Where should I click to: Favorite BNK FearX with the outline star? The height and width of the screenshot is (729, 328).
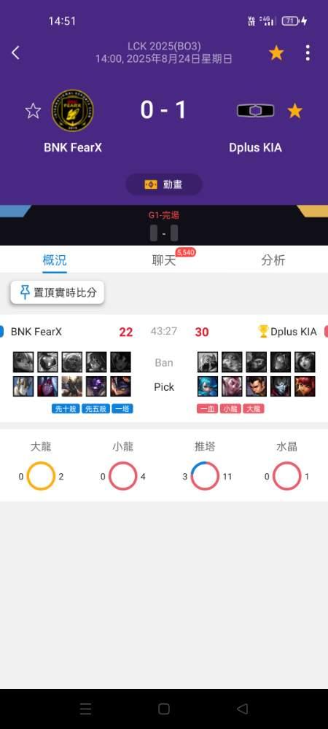33,111
